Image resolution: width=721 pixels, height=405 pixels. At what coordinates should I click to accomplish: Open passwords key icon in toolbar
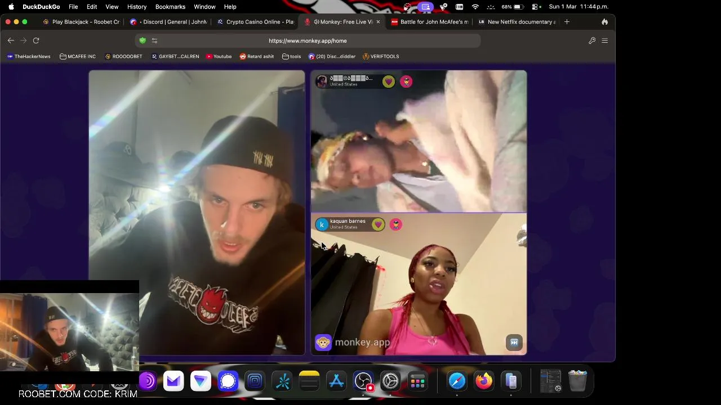pos(592,40)
